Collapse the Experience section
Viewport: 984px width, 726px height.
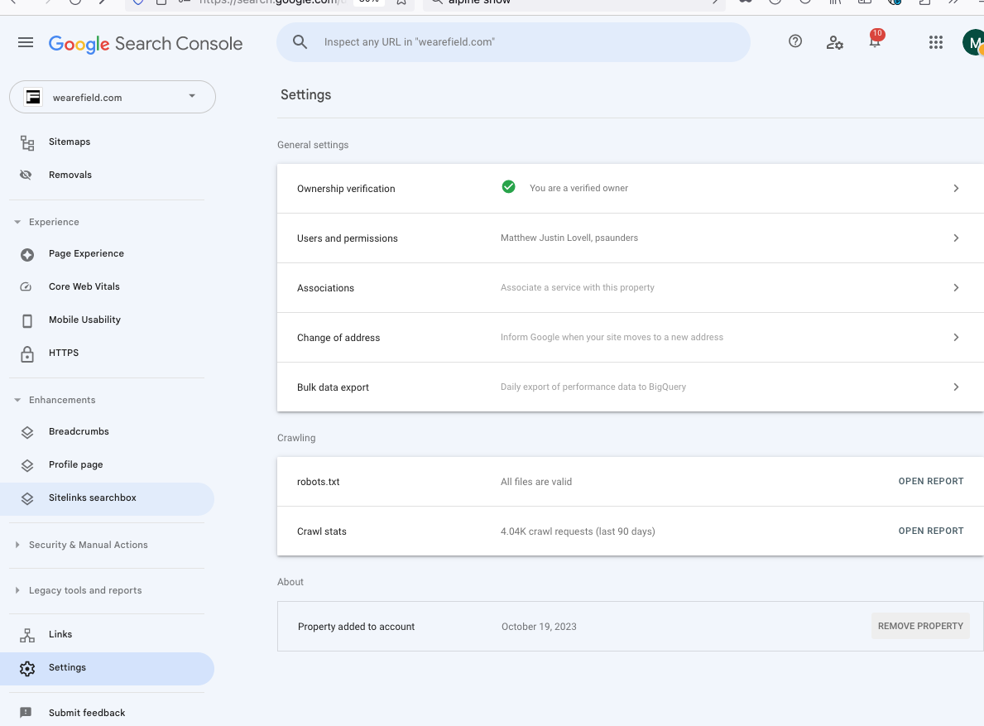pos(17,222)
